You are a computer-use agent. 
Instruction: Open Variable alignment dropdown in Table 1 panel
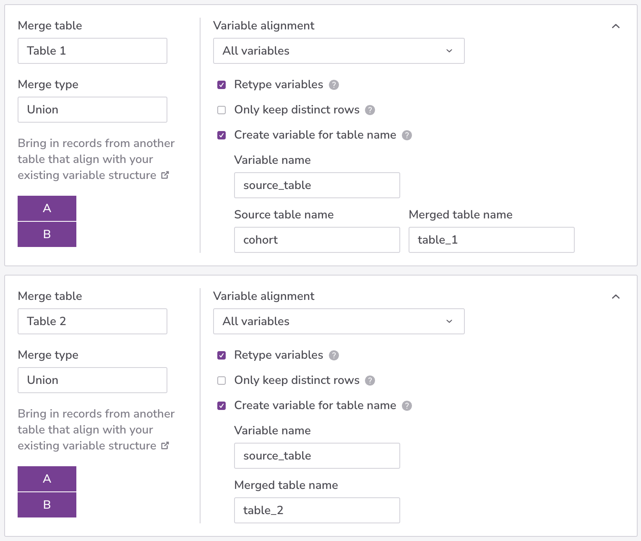point(339,51)
